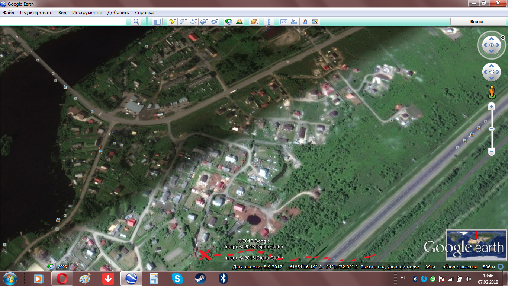Click the email envelope icon
Screen dimensions: 508x286
click(284, 22)
